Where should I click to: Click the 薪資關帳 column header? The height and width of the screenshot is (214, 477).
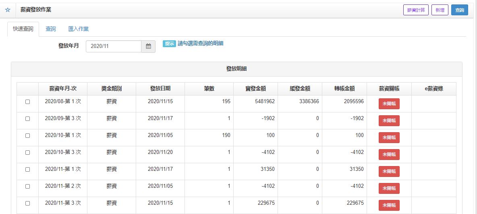point(389,89)
